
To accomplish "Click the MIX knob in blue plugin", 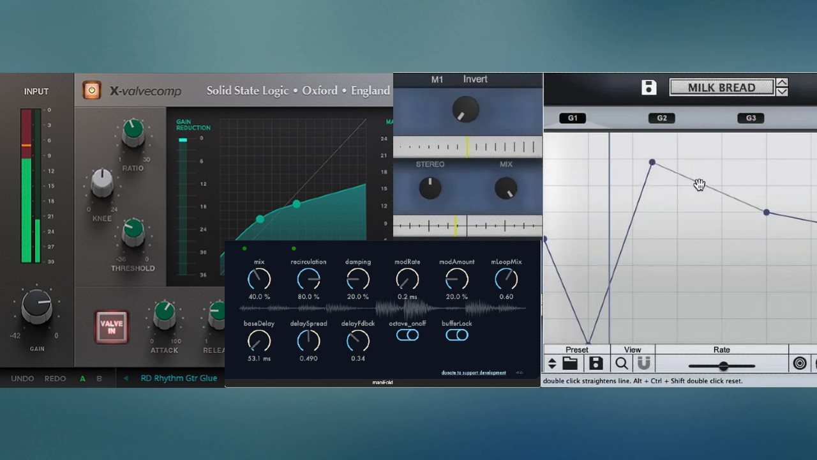I will [x=506, y=188].
